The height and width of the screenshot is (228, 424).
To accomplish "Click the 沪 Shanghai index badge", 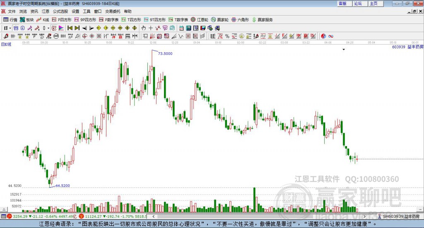I will 10,216.
